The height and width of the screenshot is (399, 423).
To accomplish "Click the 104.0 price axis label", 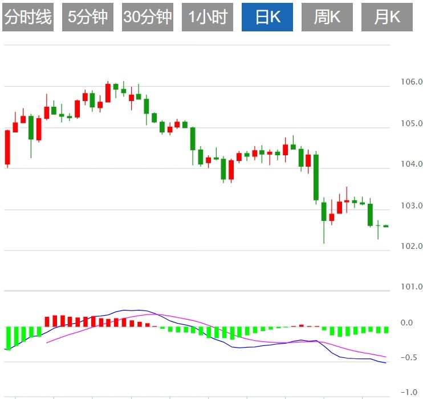I will (x=412, y=164).
